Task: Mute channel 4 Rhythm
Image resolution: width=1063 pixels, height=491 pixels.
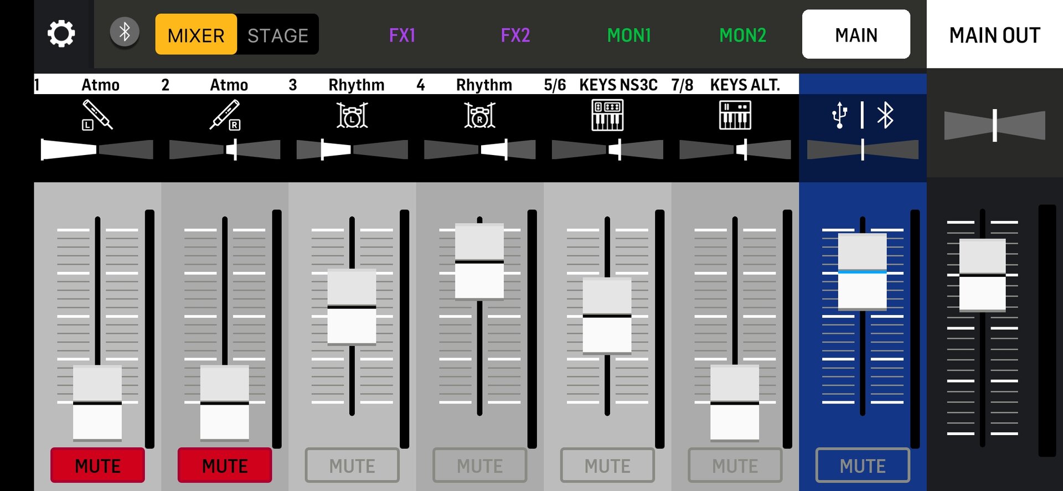Action: click(x=480, y=465)
